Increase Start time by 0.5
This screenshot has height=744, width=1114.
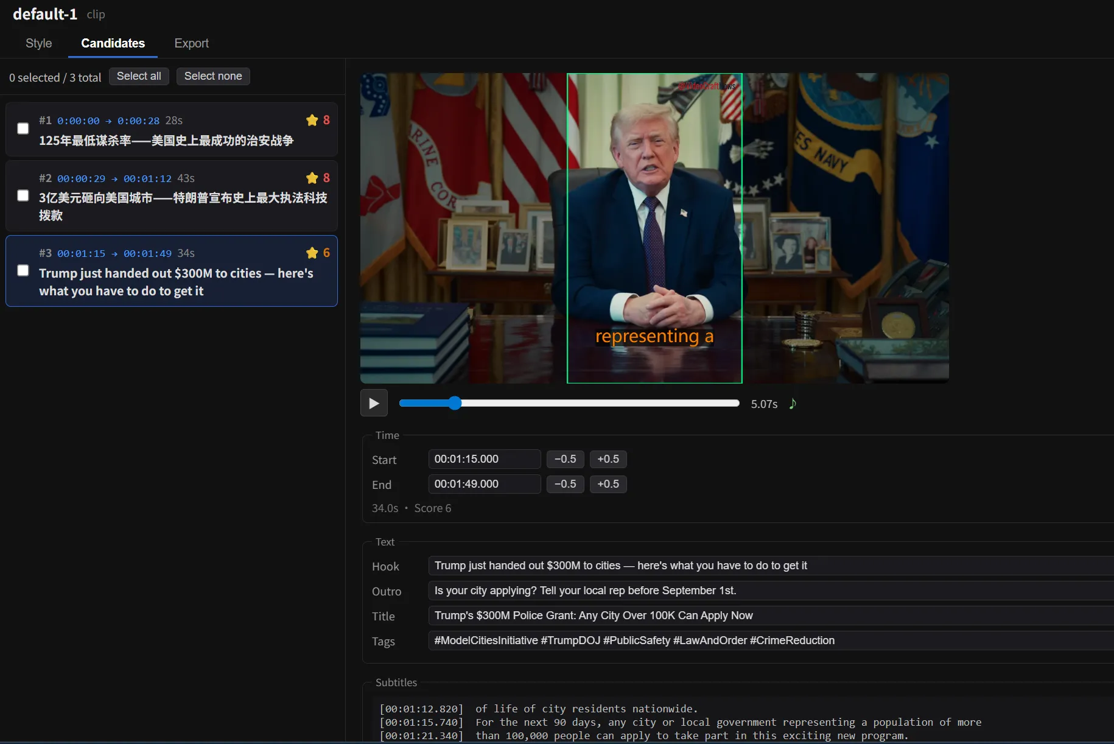click(608, 459)
